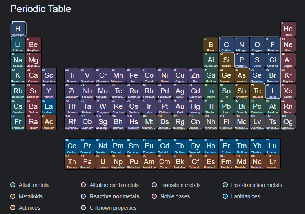The height and width of the screenshot is (214, 305).
Task: Click the Silicon (Si) element tile
Action: click(x=226, y=60)
